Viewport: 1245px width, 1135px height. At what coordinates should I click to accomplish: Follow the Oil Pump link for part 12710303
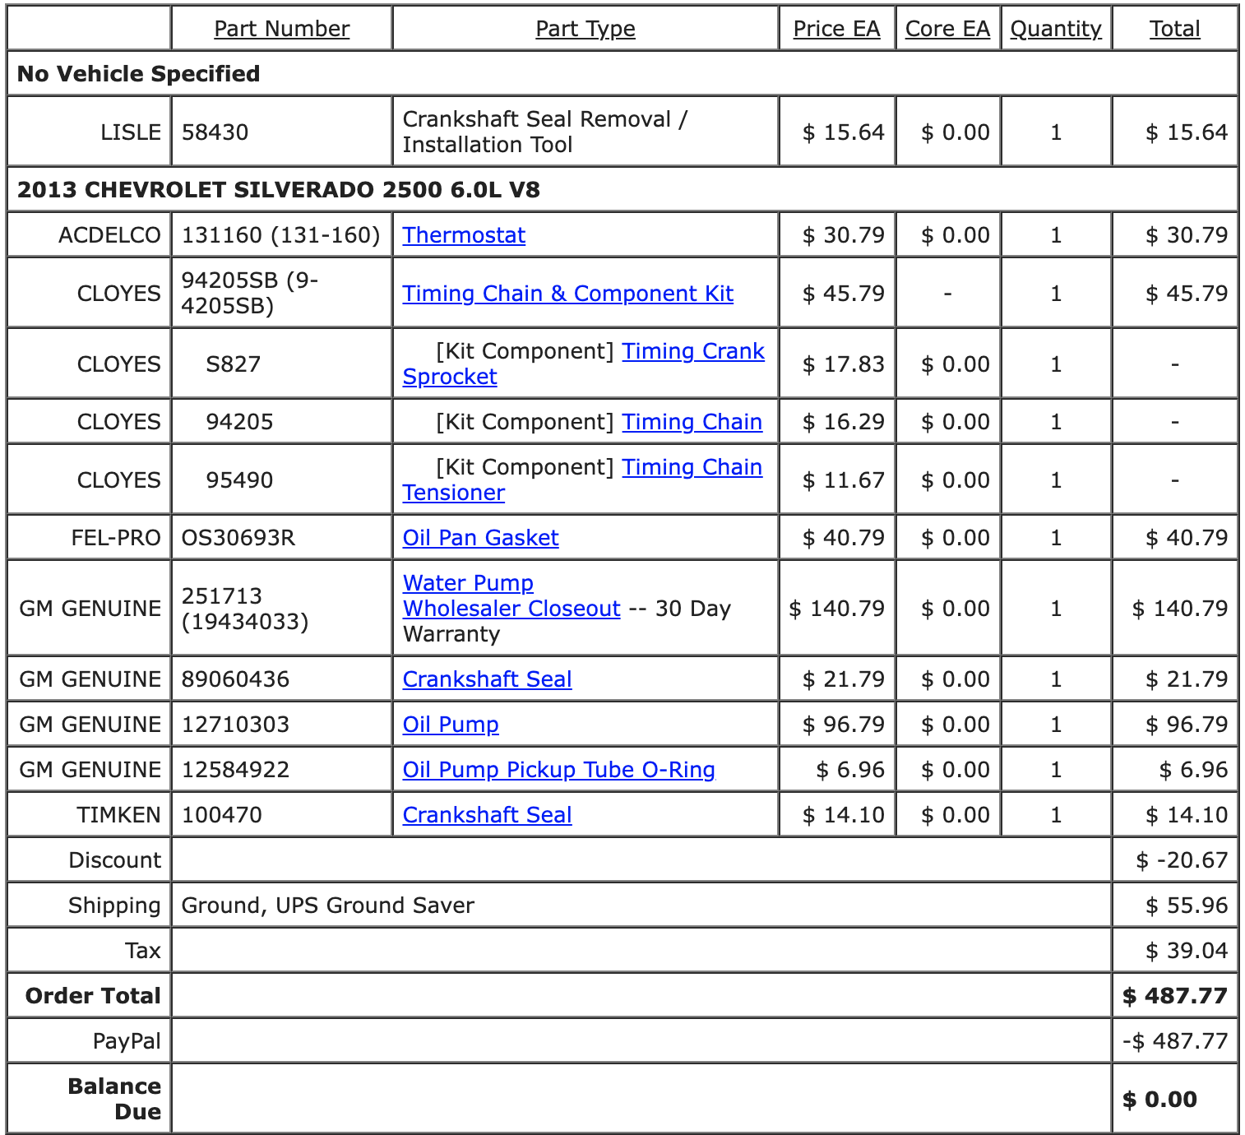tap(451, 725)
